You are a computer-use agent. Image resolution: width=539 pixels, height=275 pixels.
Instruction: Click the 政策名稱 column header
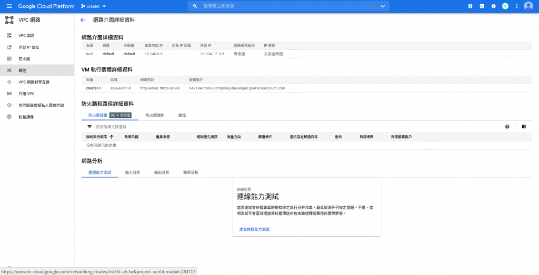131,137
